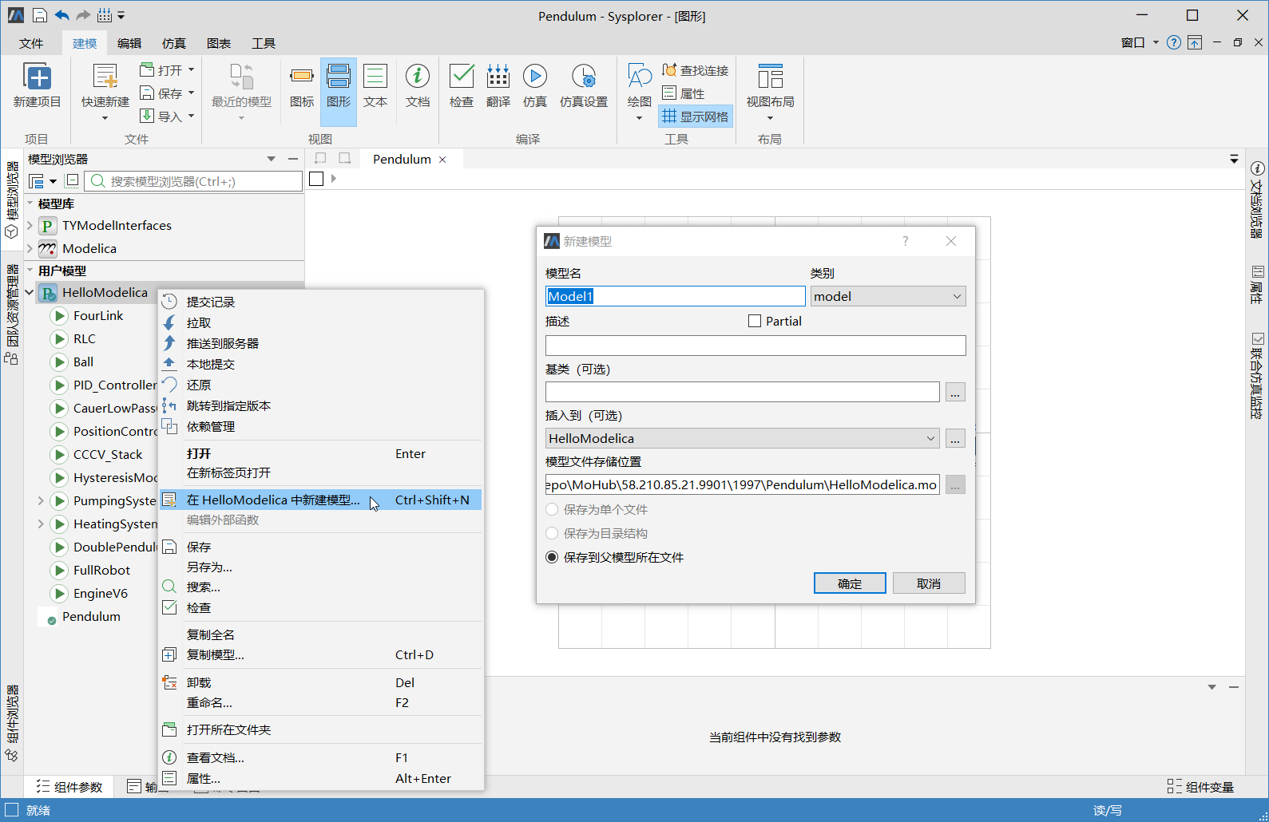Select 保存到父模型所在文件 radio option
The image size is (1269, 822).
click(x=552, y=557)
